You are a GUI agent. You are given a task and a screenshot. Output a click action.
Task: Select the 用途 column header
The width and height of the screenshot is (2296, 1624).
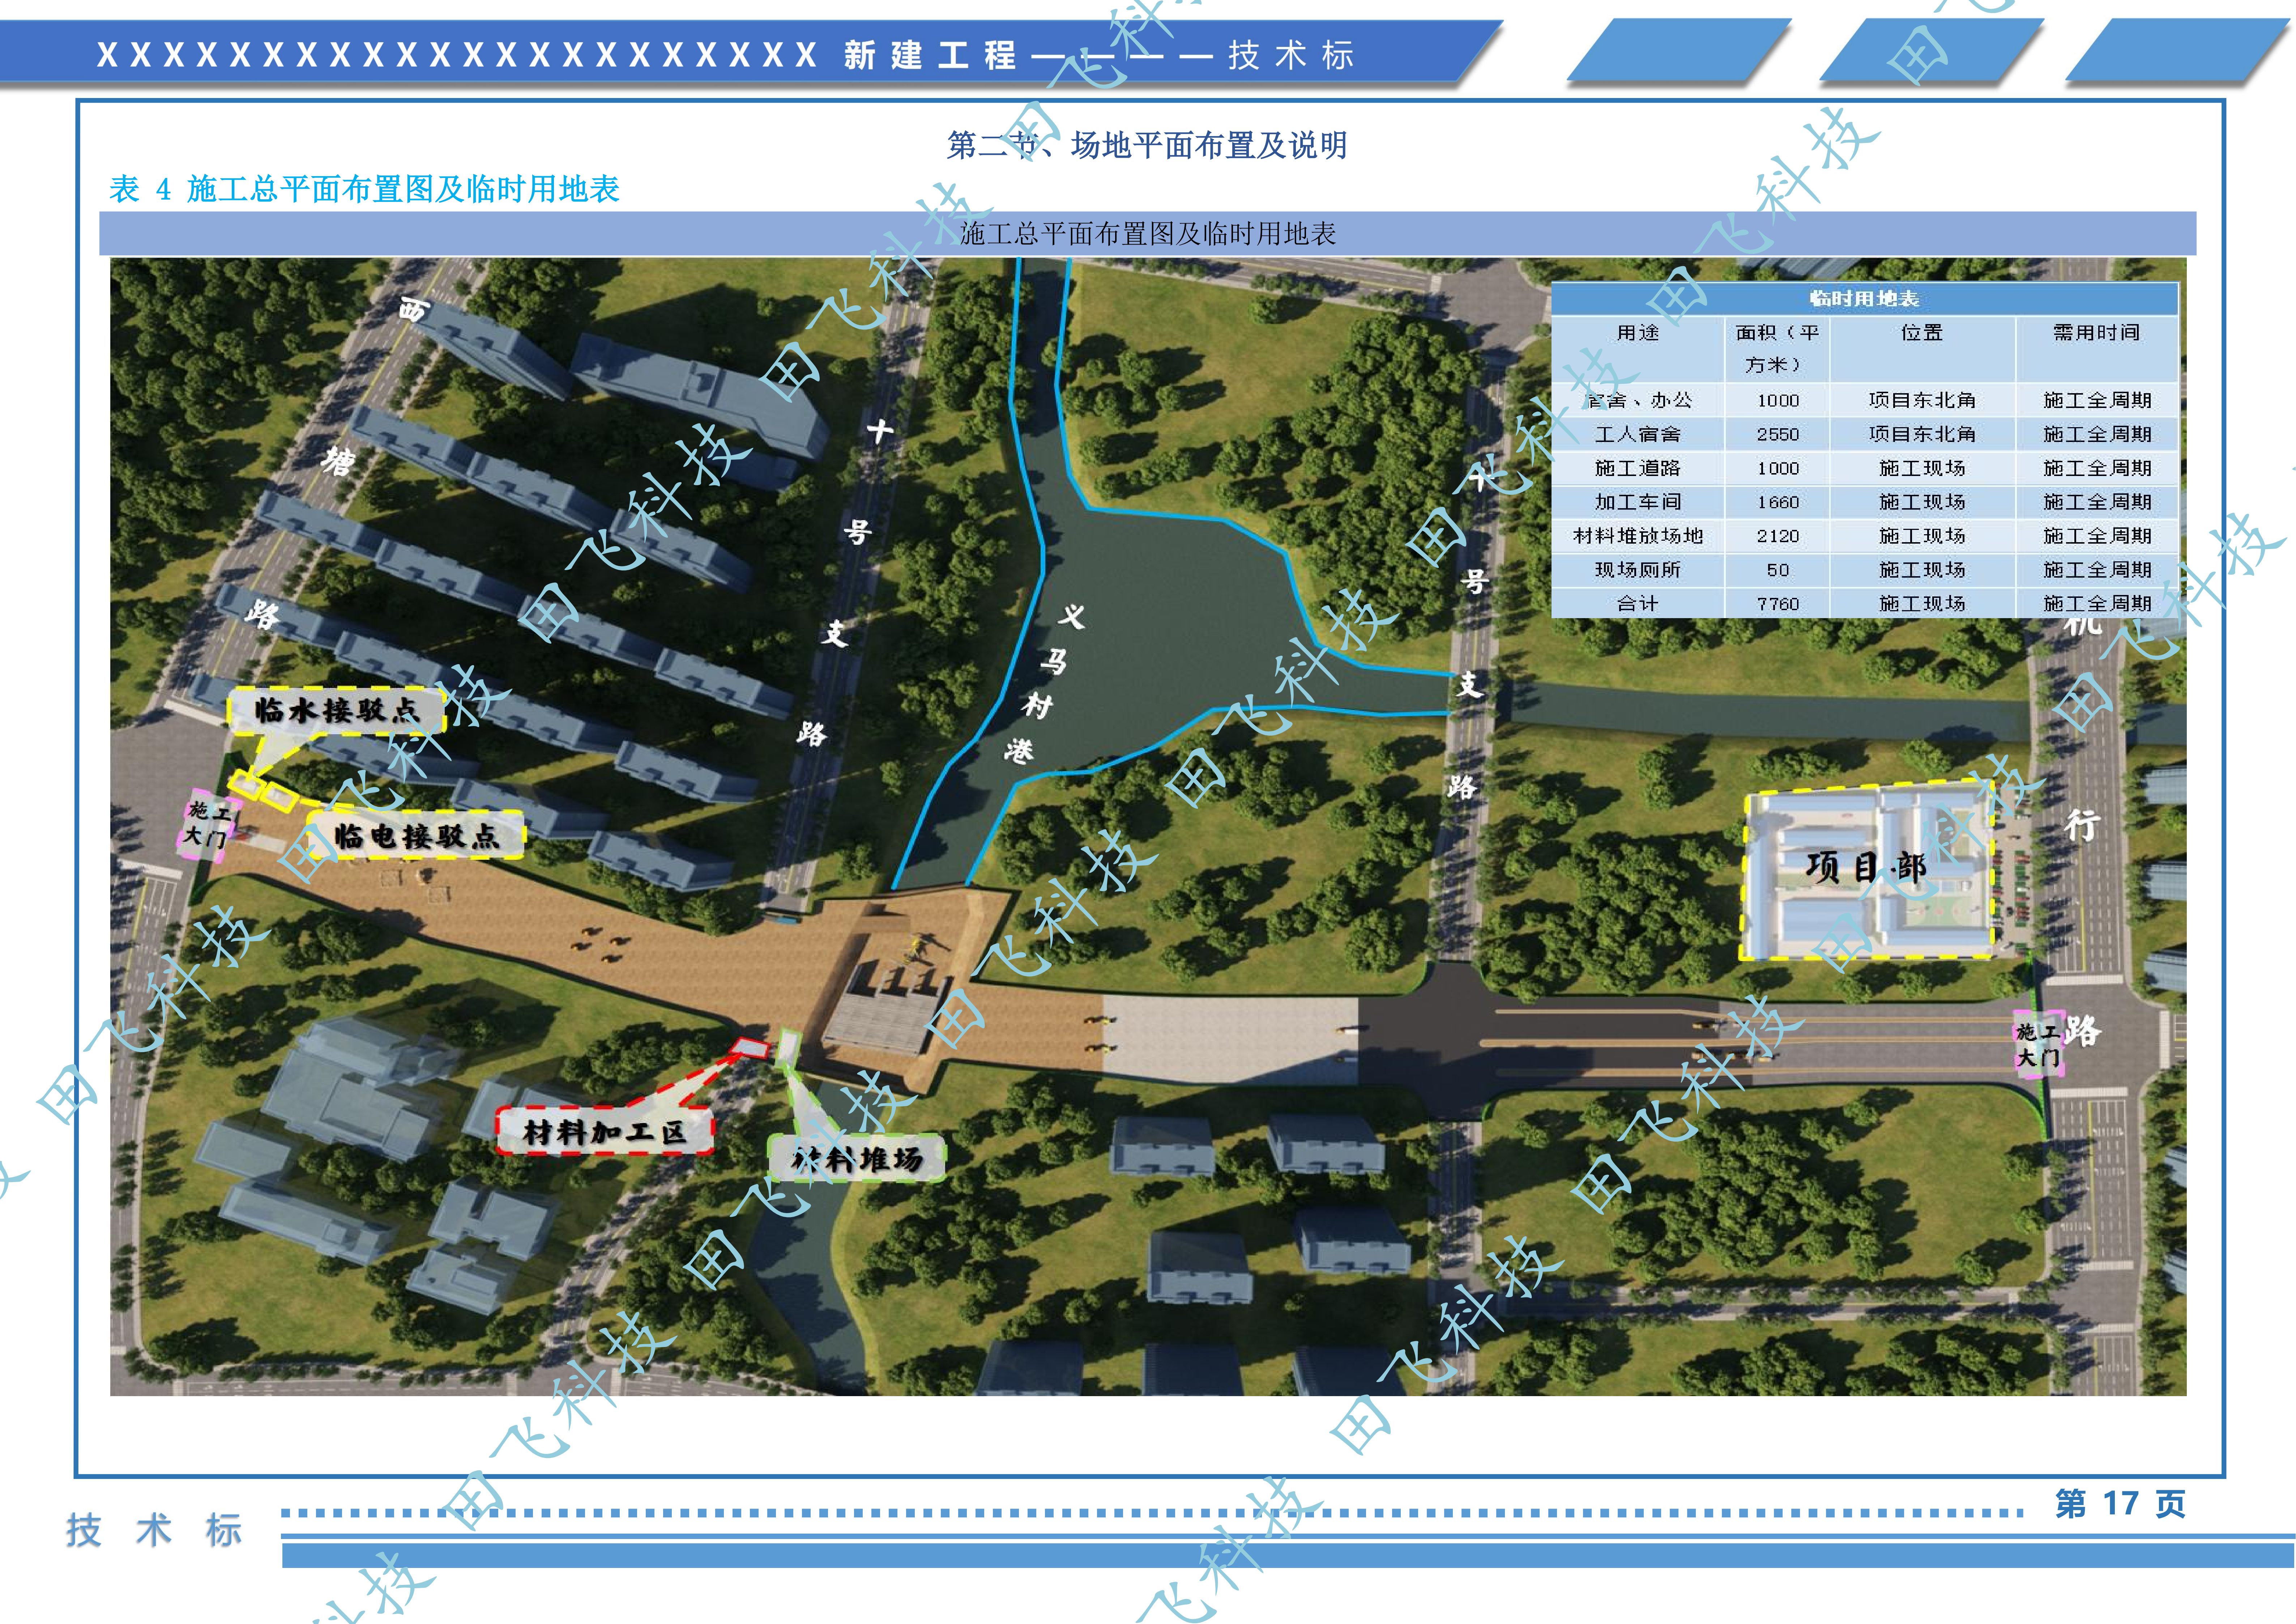[1638, 332]
